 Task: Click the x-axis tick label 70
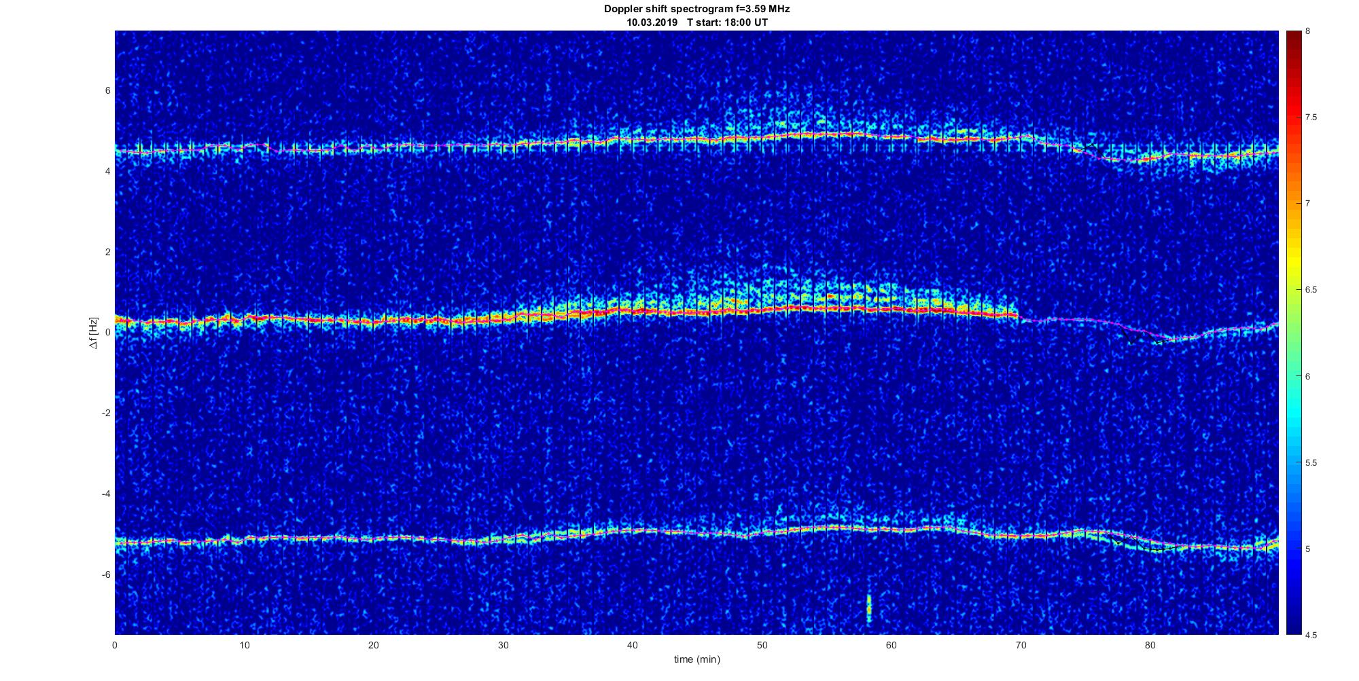click(1021, 644)
